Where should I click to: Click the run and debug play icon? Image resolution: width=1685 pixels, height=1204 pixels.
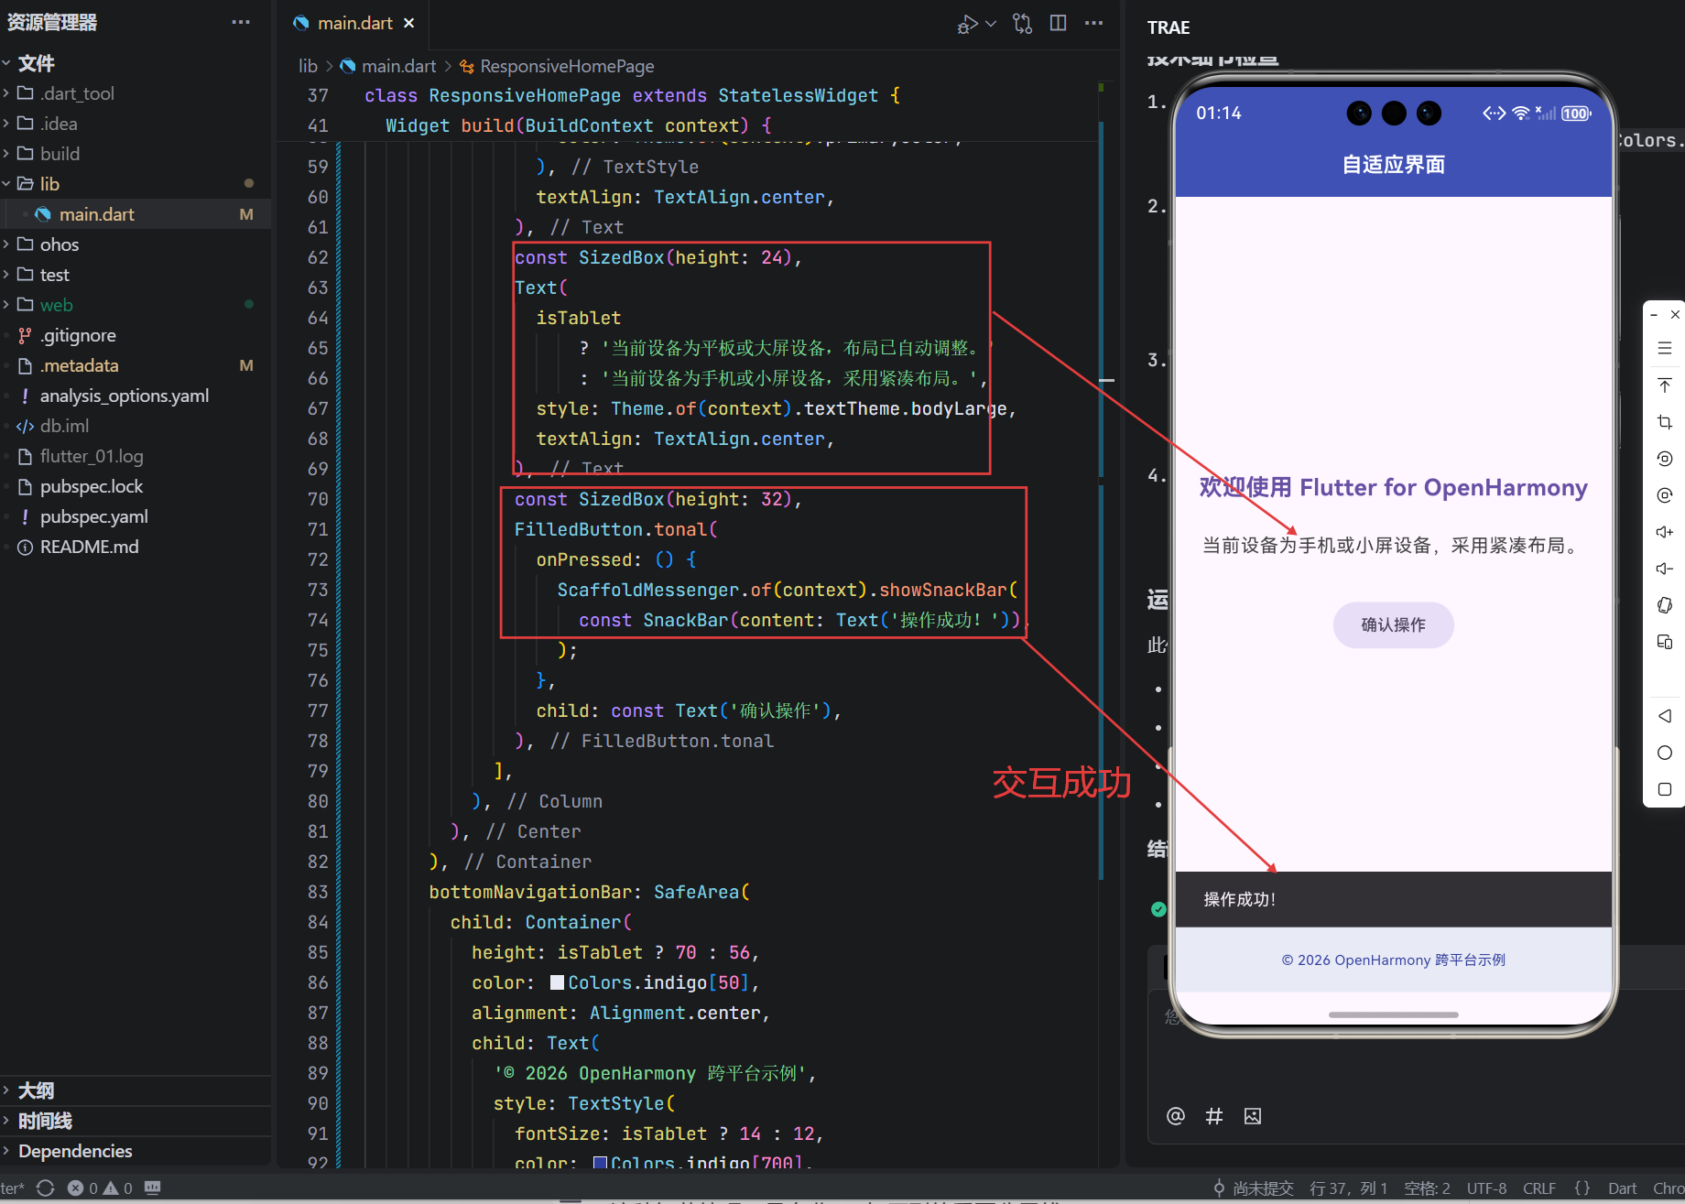(967, 24)
